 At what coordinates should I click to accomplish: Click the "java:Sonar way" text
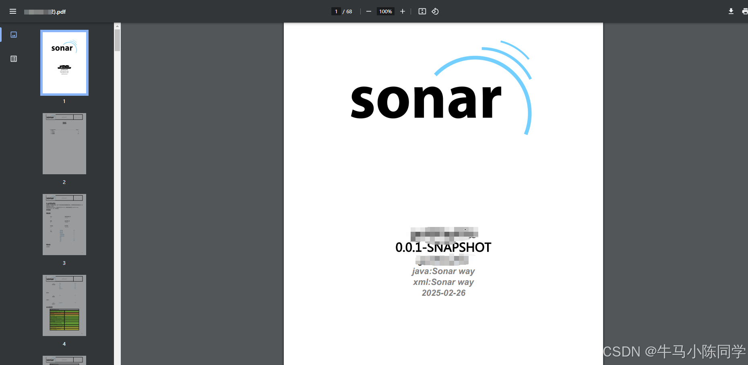pos(443,271)
